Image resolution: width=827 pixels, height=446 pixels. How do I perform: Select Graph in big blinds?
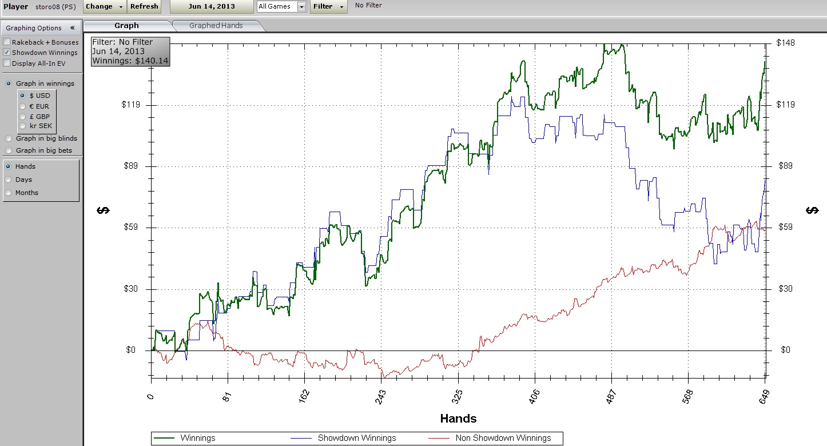click(x=9, y=138)
